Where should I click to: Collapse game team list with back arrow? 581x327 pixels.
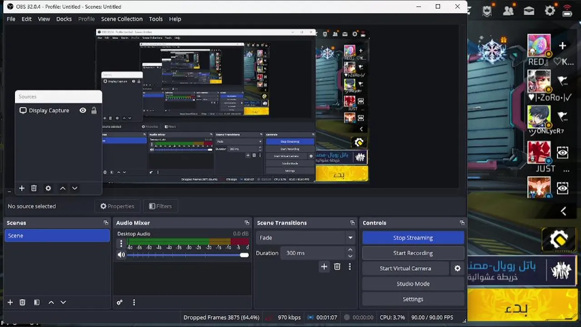tap(563, 211)
